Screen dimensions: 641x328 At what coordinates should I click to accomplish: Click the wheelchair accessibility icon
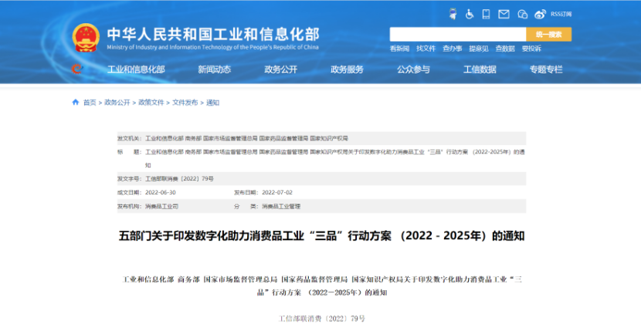pos(470,15)
